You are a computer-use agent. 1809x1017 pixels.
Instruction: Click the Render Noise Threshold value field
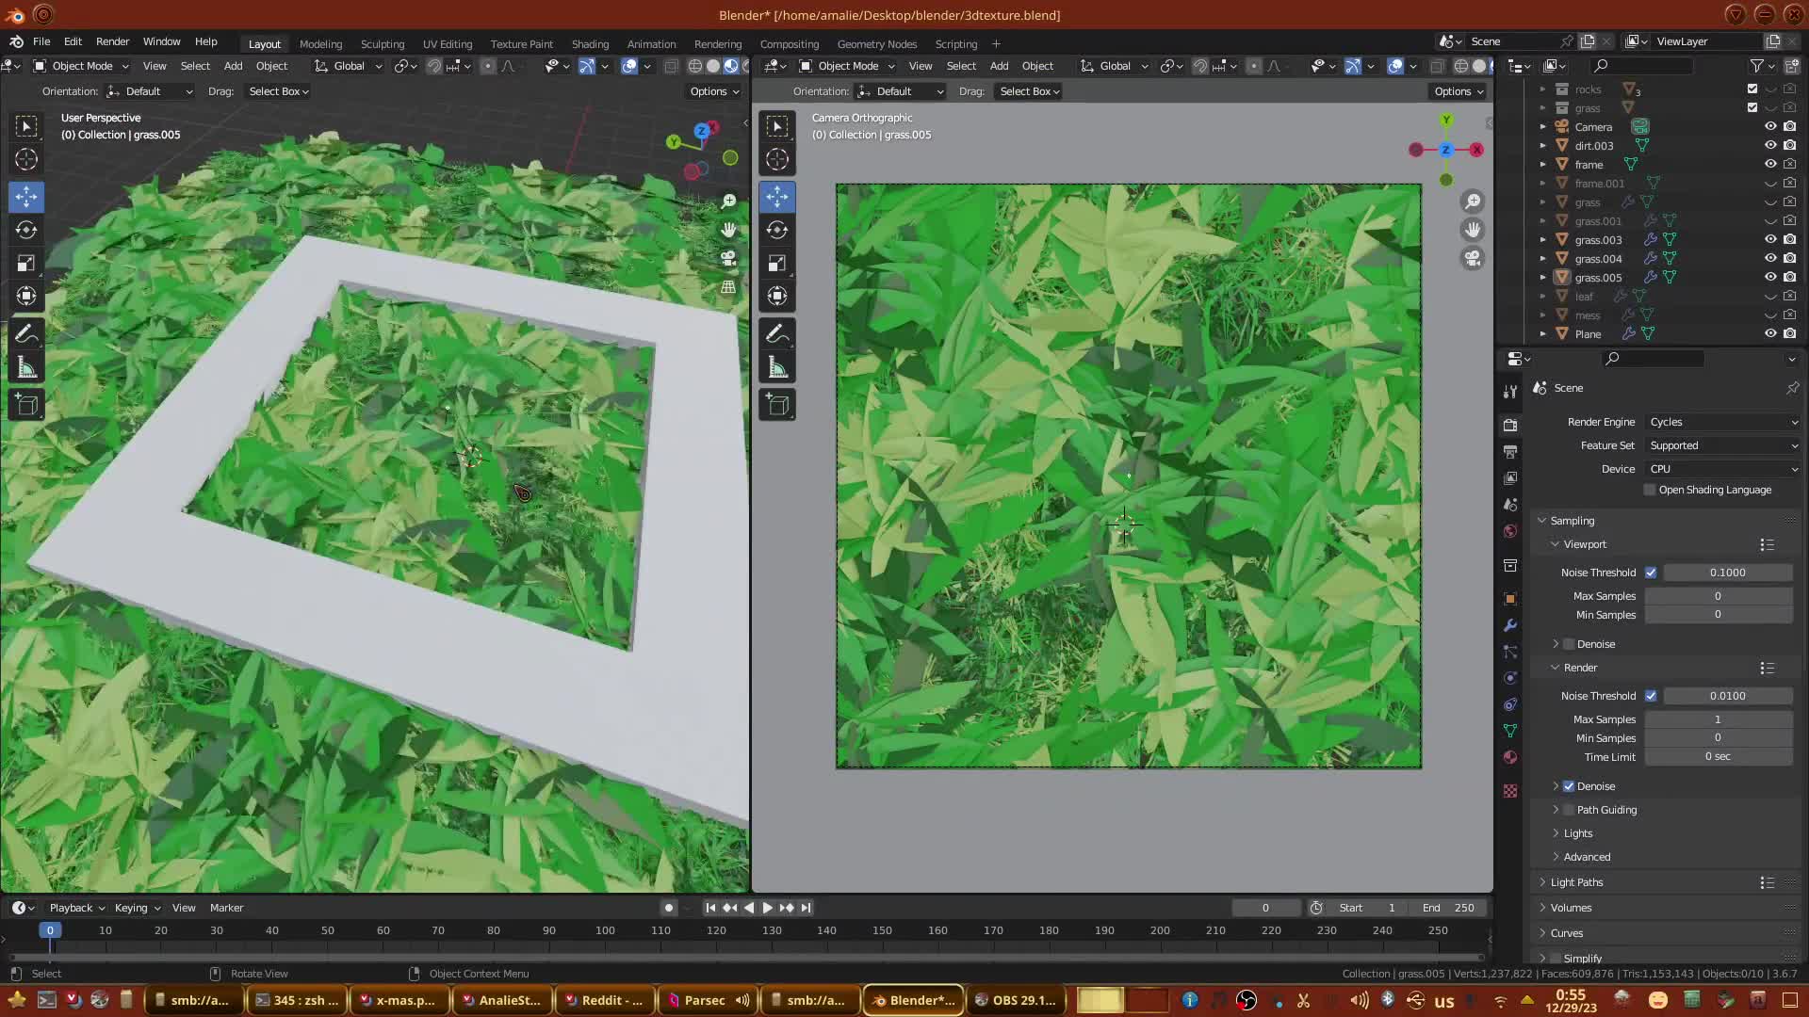point(1727,696)
